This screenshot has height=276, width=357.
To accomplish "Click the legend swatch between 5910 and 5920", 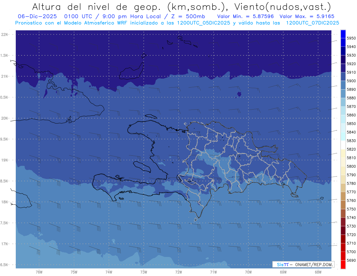I will pyautogui.click(x=343, y=68).
